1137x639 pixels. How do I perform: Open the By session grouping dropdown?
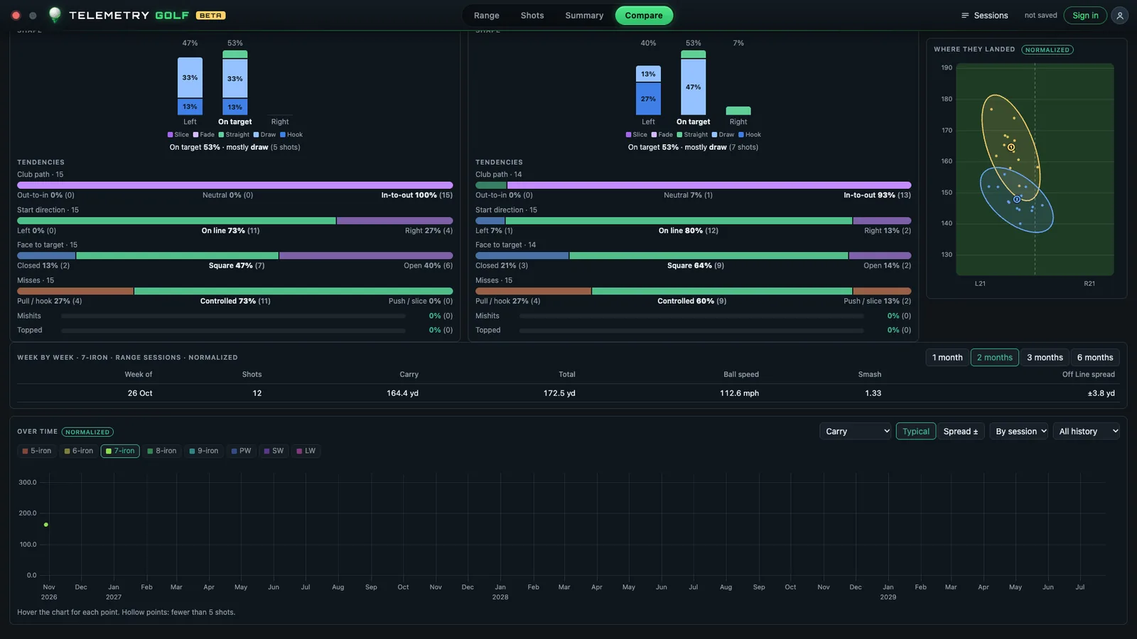[x=1019, y=431]
